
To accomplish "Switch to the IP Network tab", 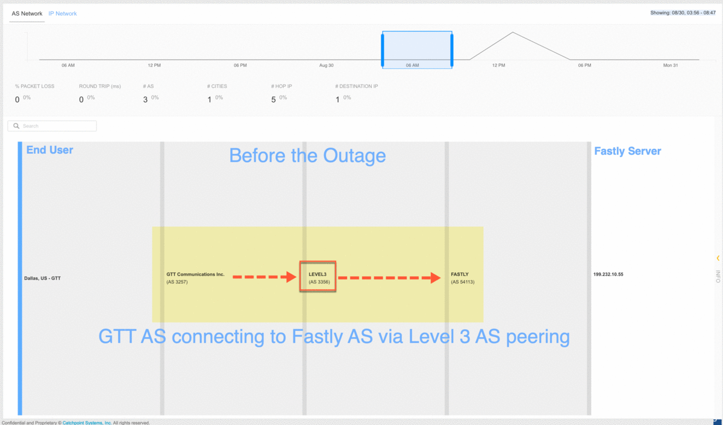I will [x=63, y=13].
